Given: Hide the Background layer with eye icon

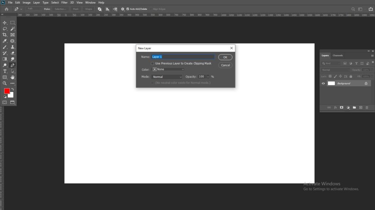Looking at the screenshot, I should [x=323, y=83].
